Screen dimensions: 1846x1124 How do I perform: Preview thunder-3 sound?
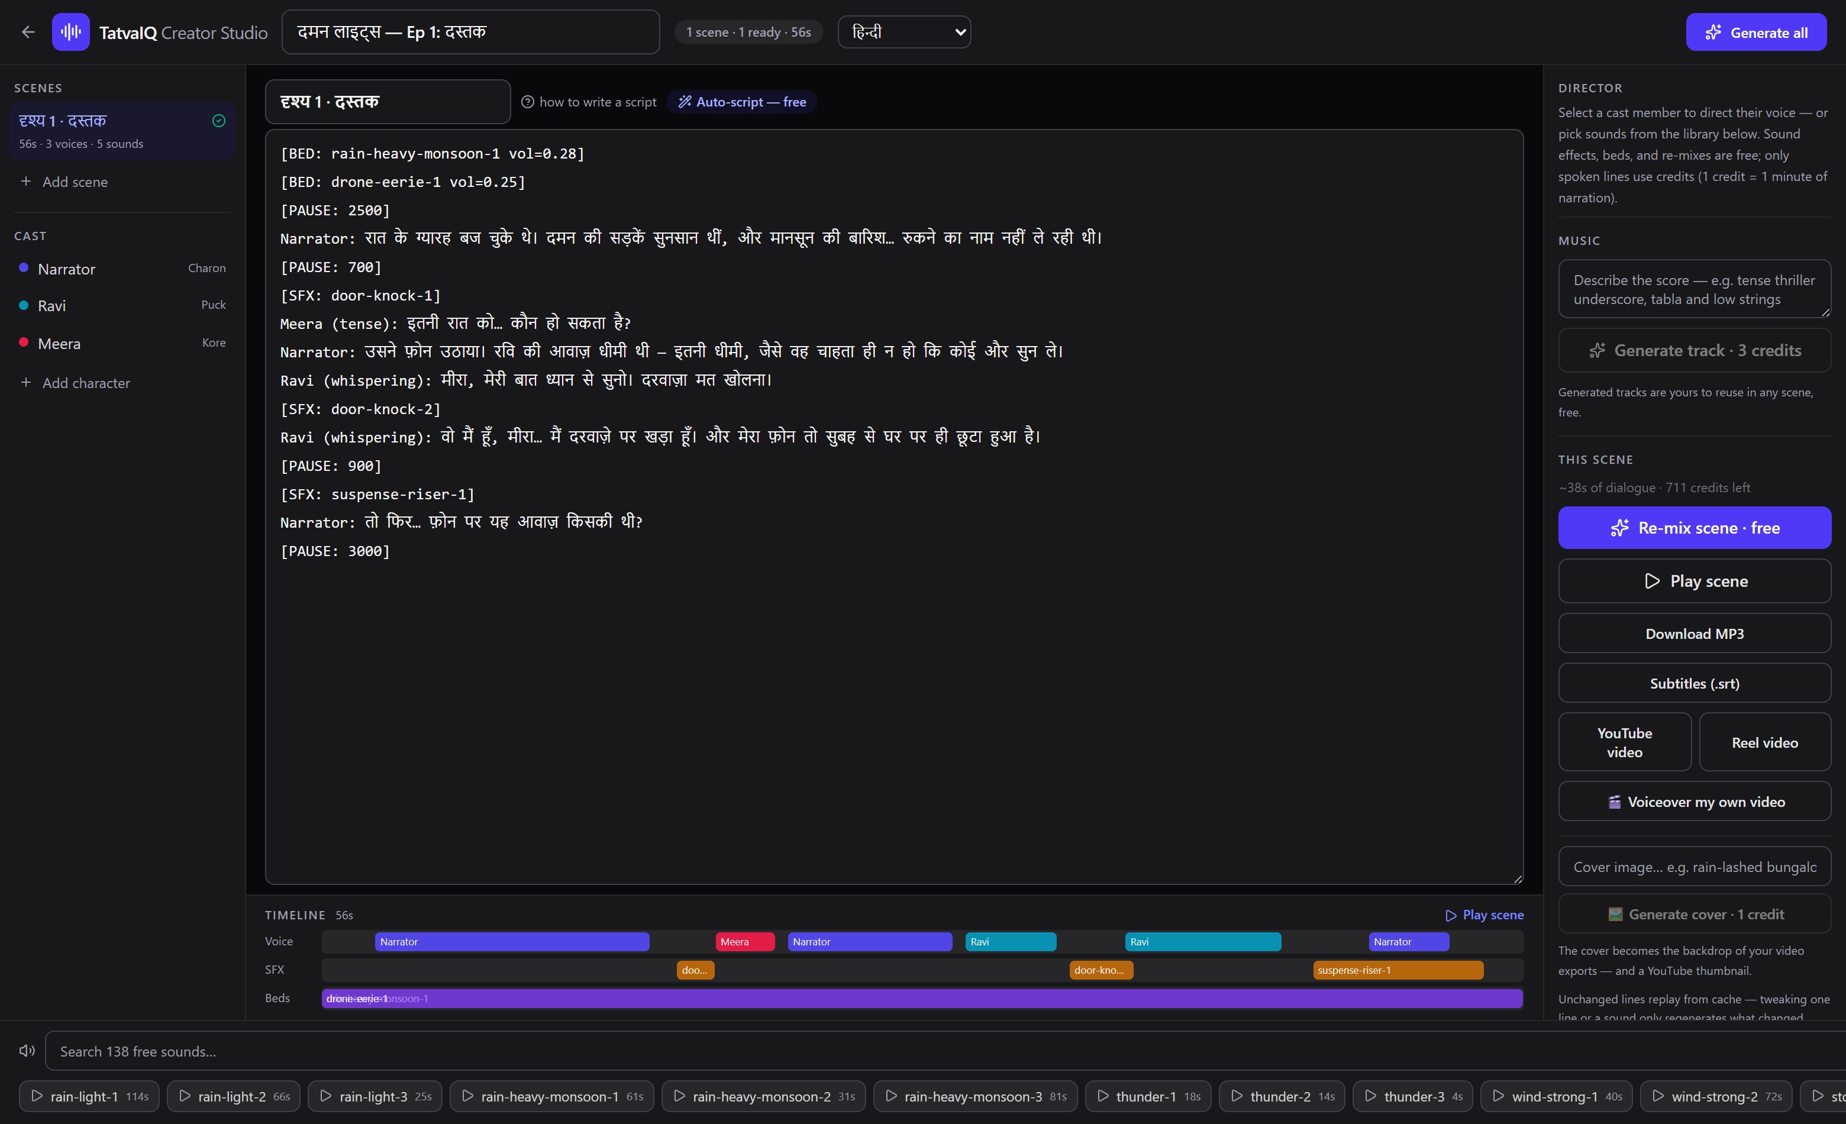1413,1096
